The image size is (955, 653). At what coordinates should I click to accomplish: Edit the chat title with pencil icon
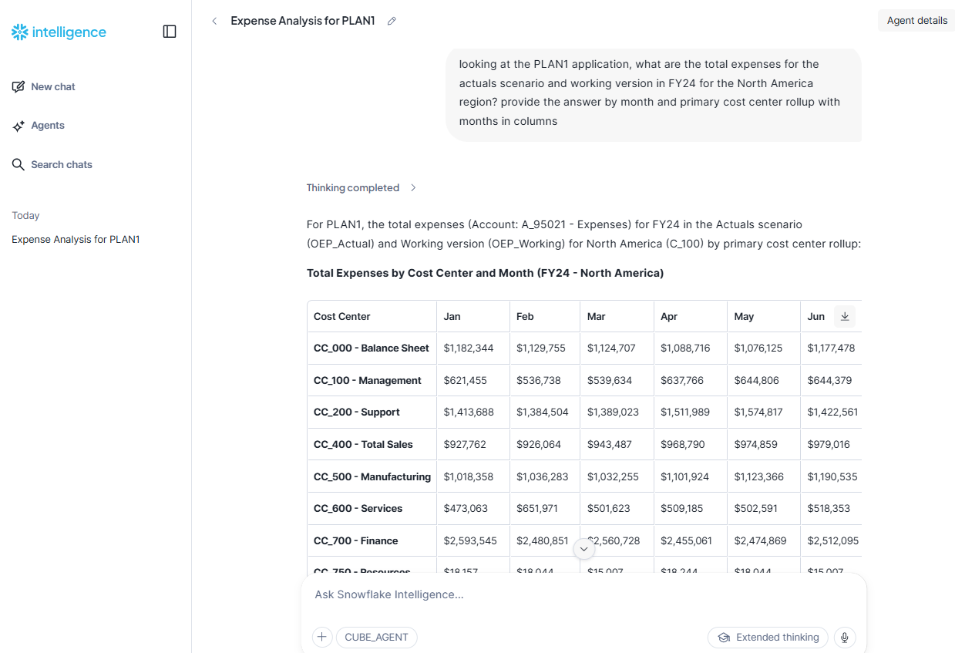click(392, 21)
